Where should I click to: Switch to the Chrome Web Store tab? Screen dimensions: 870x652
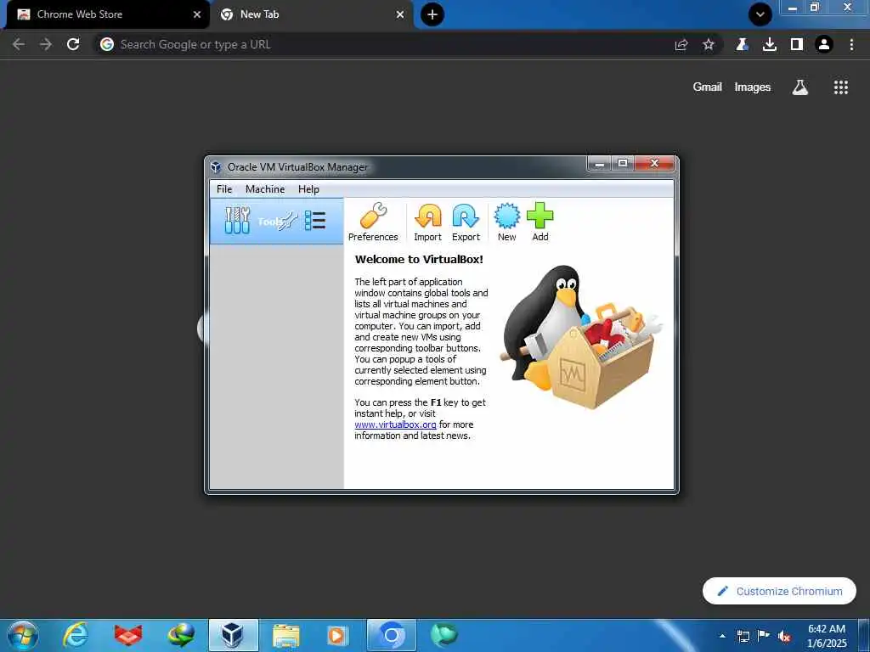pos(108,14)
